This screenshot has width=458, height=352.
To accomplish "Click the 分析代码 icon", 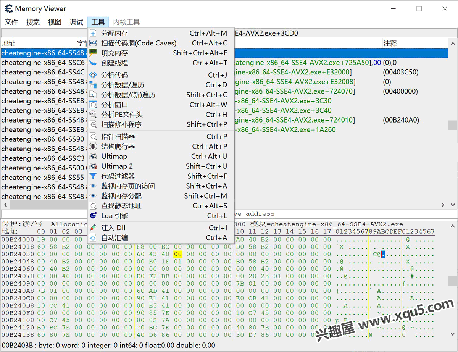I will click(x=93, y=75).
